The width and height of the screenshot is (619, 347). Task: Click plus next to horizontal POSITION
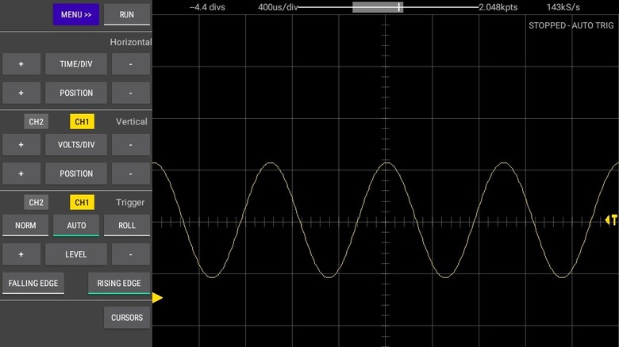pyautogui.click(x=21, y=93)
